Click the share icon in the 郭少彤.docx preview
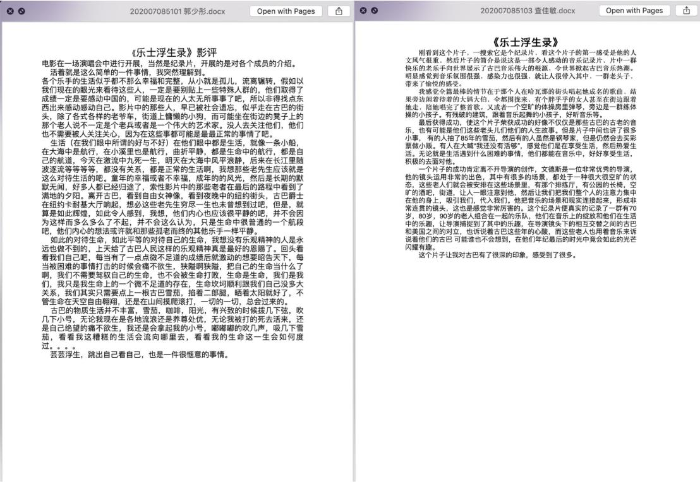 click(x=339, y=11)
